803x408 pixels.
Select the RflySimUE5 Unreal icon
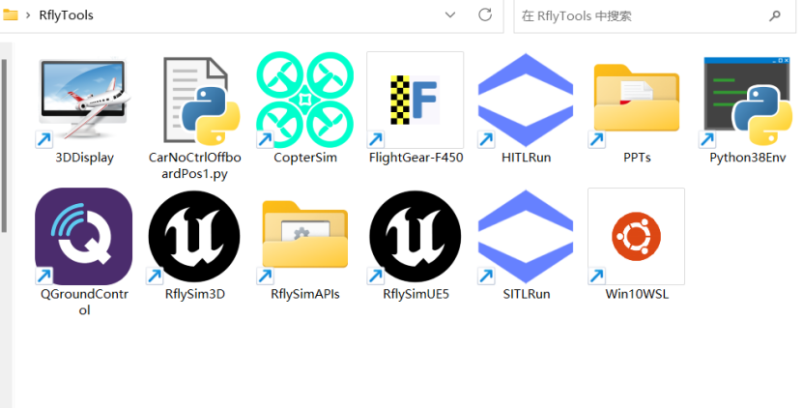416,236
